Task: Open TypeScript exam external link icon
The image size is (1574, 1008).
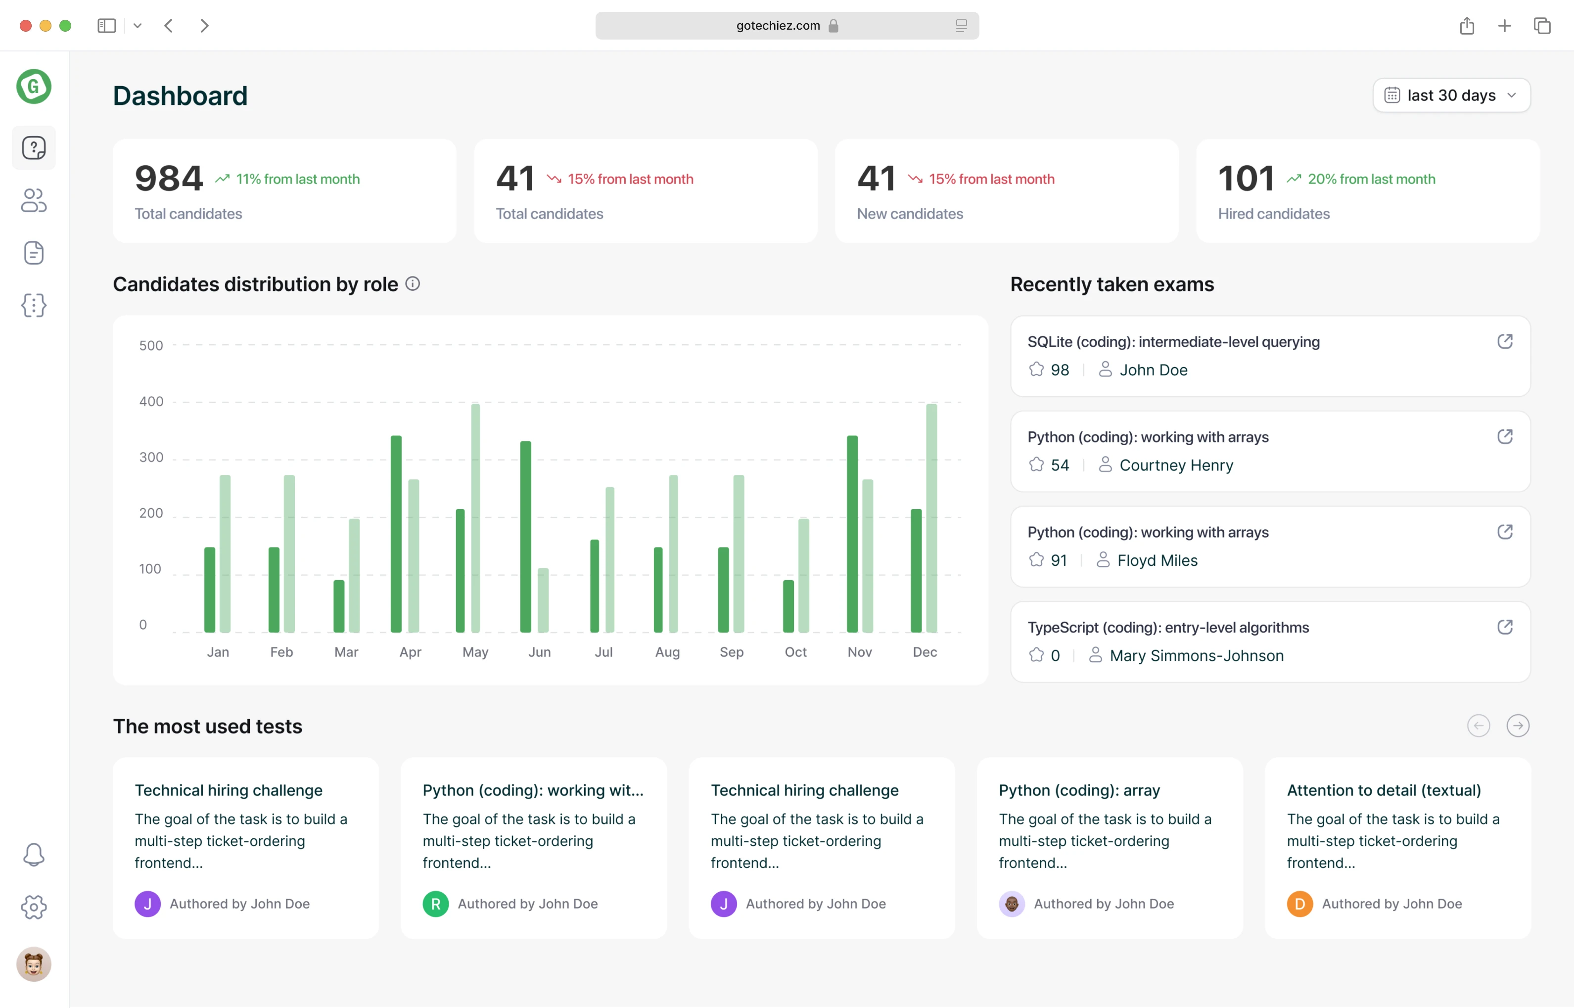Action: (1505, 626)
